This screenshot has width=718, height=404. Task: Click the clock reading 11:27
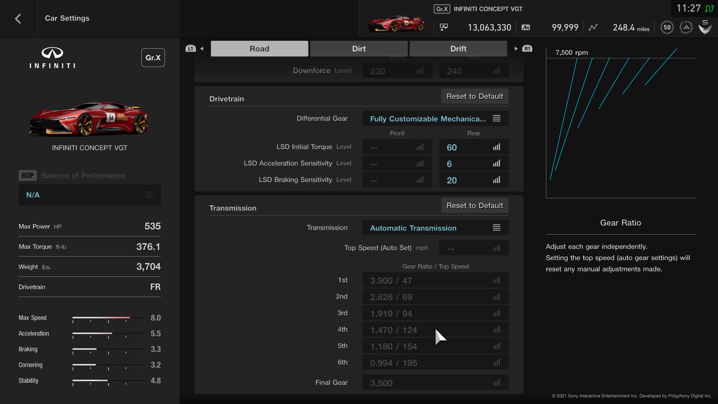(x=688, y=8)
